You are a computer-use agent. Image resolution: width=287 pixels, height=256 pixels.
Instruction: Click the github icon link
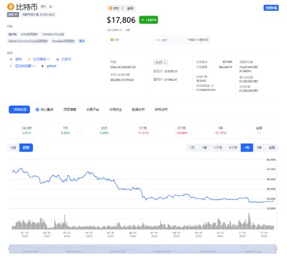pyautogui.click(x=42, y=66)
